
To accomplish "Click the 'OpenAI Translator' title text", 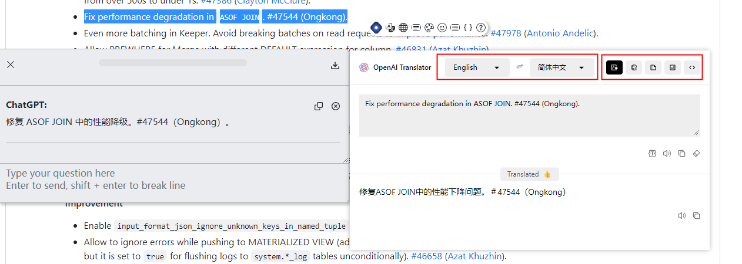I will point(402,67).
